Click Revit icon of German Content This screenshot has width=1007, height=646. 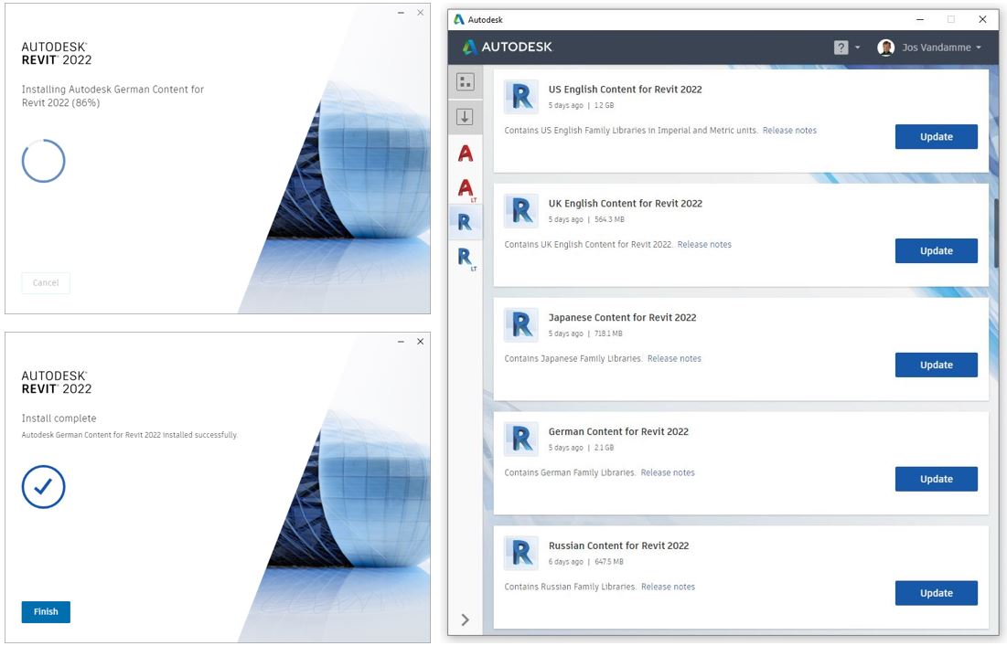[520, 439]
